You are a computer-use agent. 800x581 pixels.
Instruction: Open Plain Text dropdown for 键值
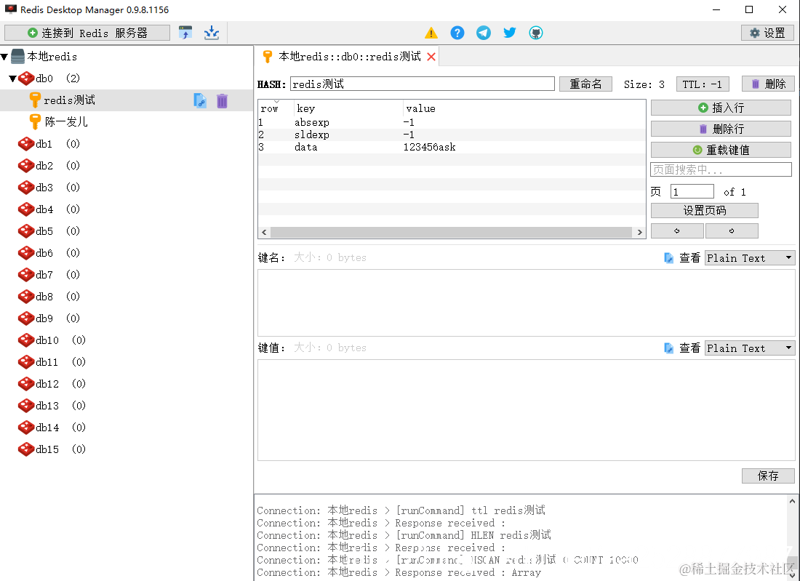pyautogui.click(x=750, y=348)
